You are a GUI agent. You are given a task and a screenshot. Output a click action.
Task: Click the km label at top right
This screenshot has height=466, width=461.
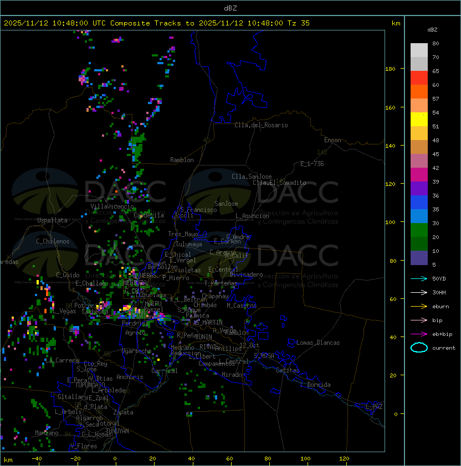[x=396, y=23]
